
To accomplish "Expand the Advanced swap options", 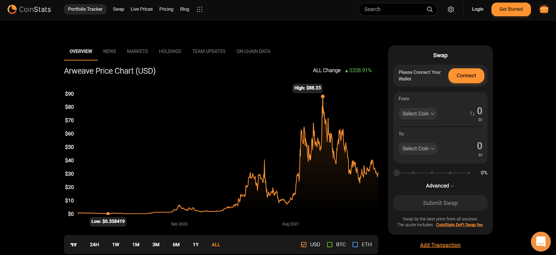I will click(440, 186).
